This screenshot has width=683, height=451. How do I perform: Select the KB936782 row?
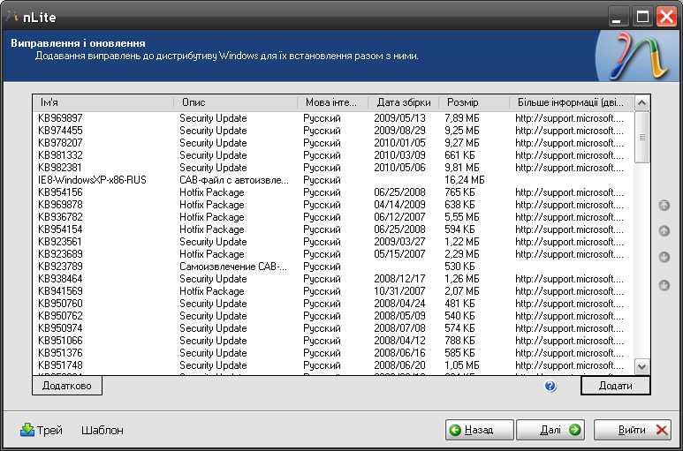click(333, 217)
